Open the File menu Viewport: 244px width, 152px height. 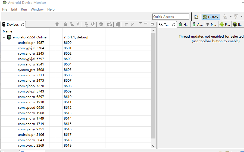5,9
